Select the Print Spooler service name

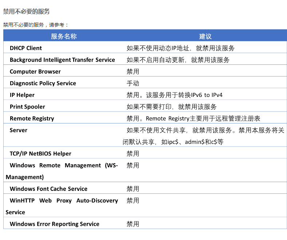27,107
